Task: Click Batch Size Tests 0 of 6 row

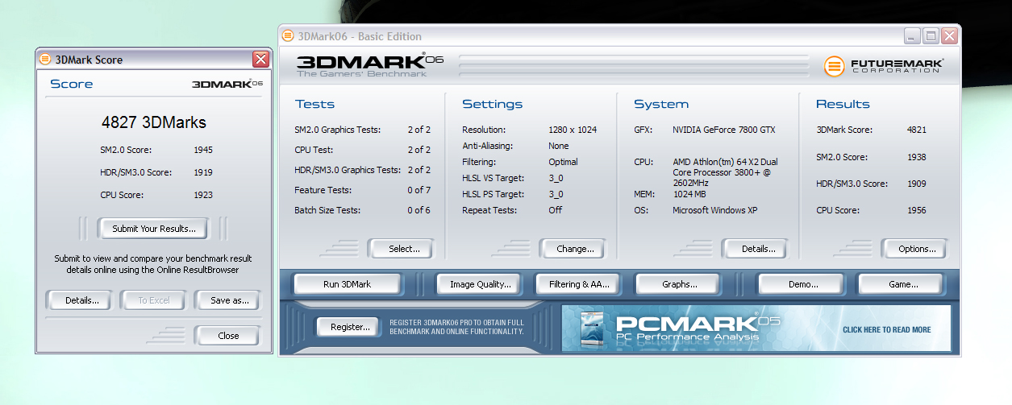Action: coord(363,210)
